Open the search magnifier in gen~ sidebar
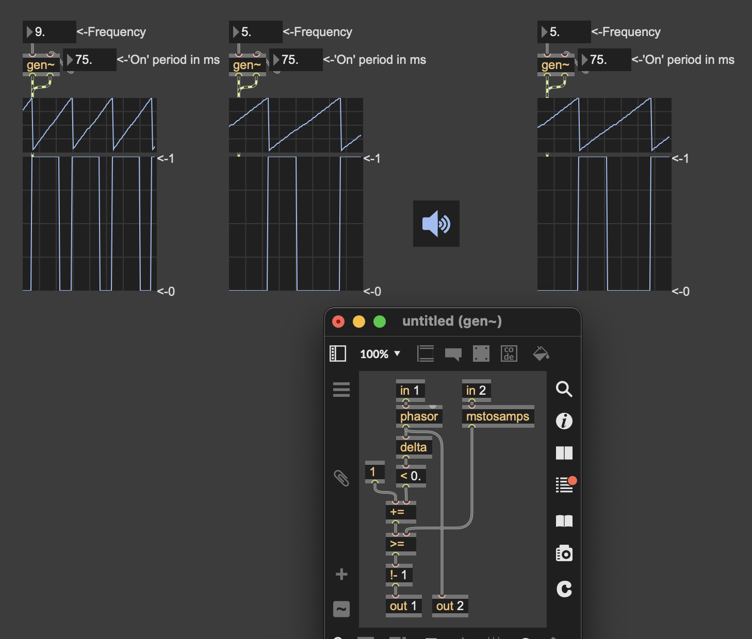This screenshot has width=752, height=639. 564,389
